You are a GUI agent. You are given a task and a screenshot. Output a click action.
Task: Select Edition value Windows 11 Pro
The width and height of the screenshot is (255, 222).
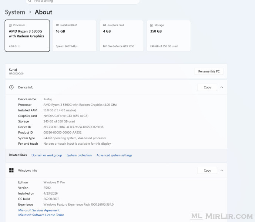click(x=54, y=182)
